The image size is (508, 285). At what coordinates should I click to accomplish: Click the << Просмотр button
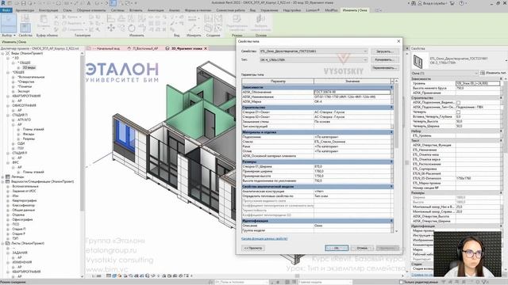(x=253, y=248)
